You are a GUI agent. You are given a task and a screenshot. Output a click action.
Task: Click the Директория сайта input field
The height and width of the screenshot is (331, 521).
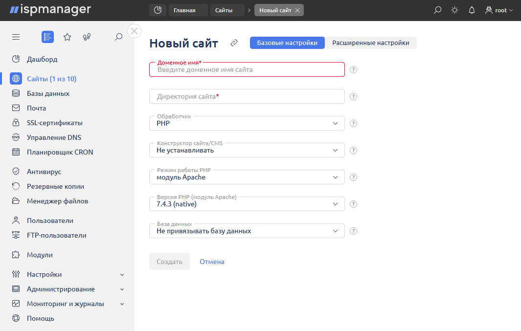[247, 96]
